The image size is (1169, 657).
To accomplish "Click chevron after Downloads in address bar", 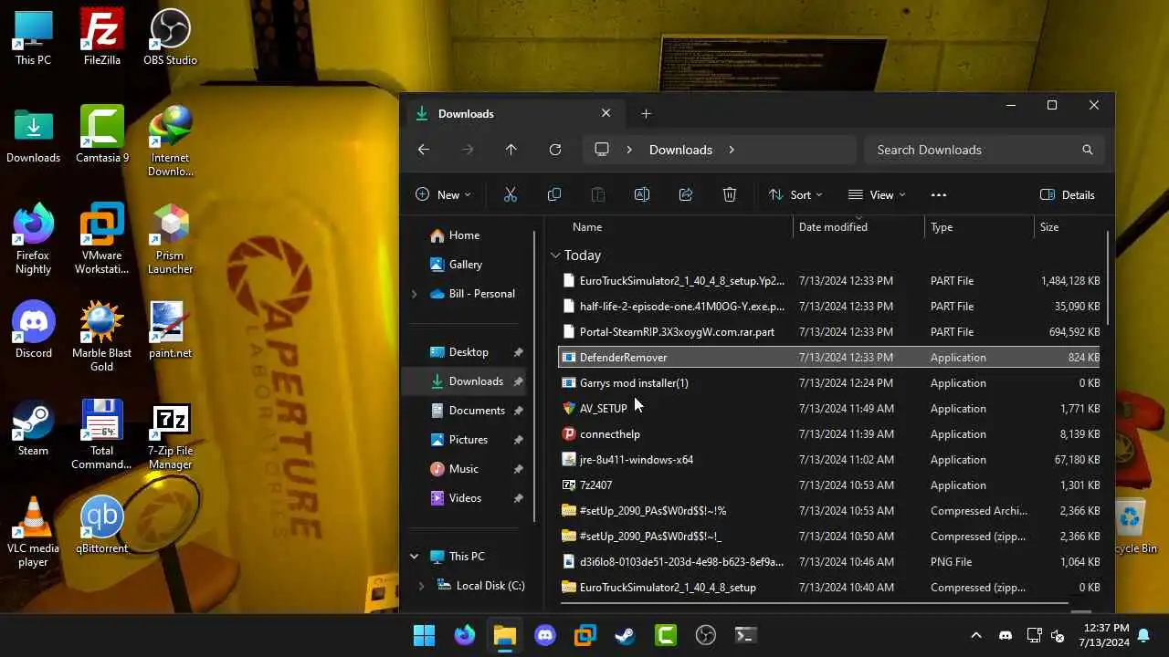I will point(732,150).
